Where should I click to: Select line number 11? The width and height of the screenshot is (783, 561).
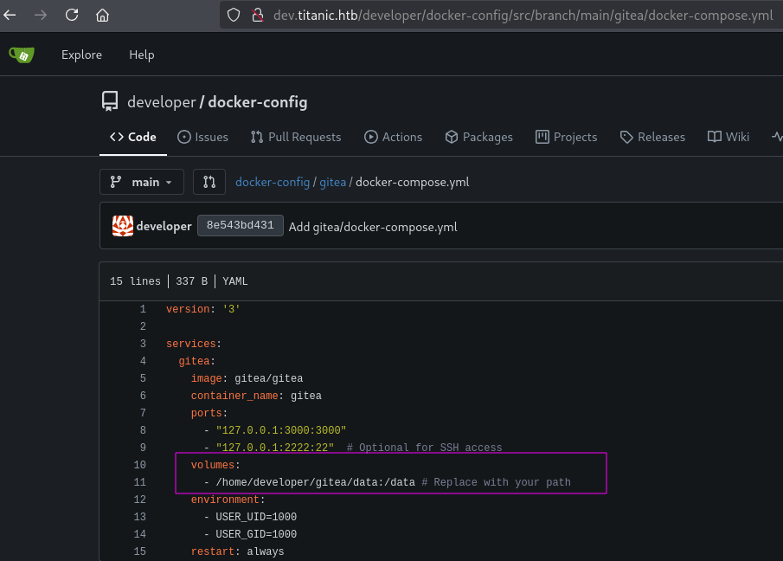click(x=140, y=482)
